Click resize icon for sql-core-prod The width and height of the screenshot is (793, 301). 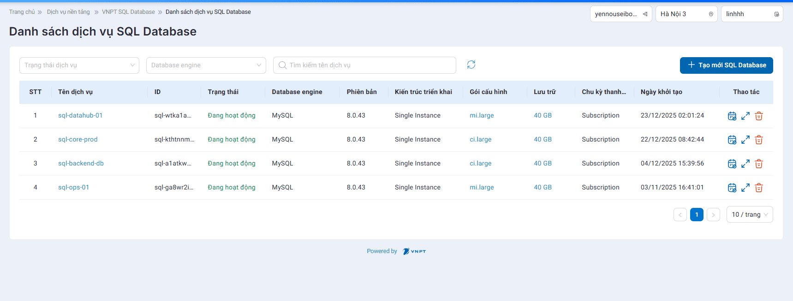[x=745, y=140]
